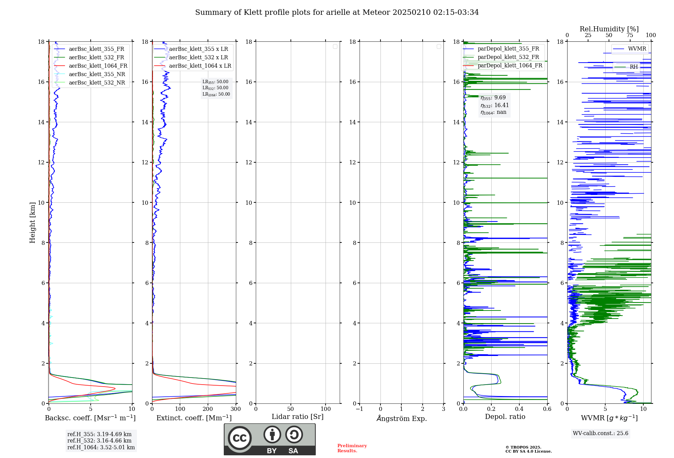
Task: Click the Lidar ratio [Sr] axis label
Action: click(x=298, y=417)
